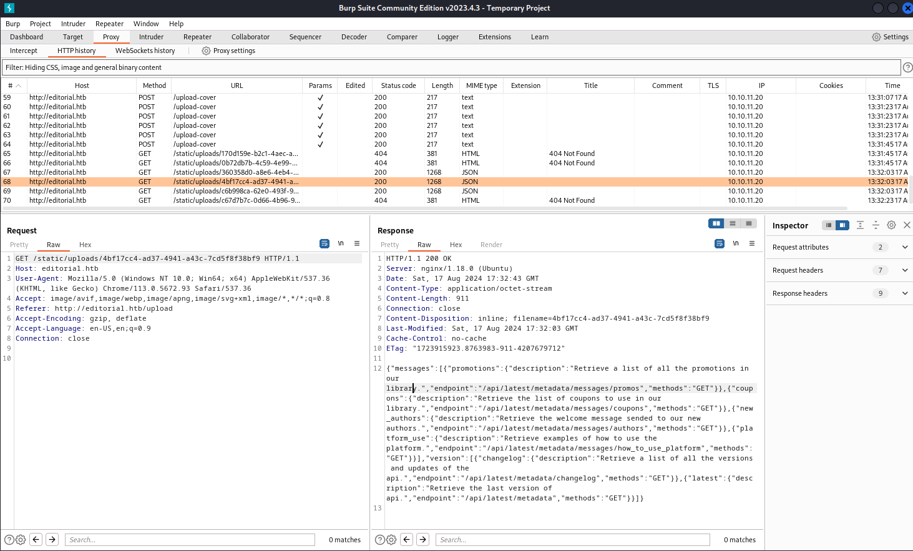Open the Help menu

click(x=176, y=24)
